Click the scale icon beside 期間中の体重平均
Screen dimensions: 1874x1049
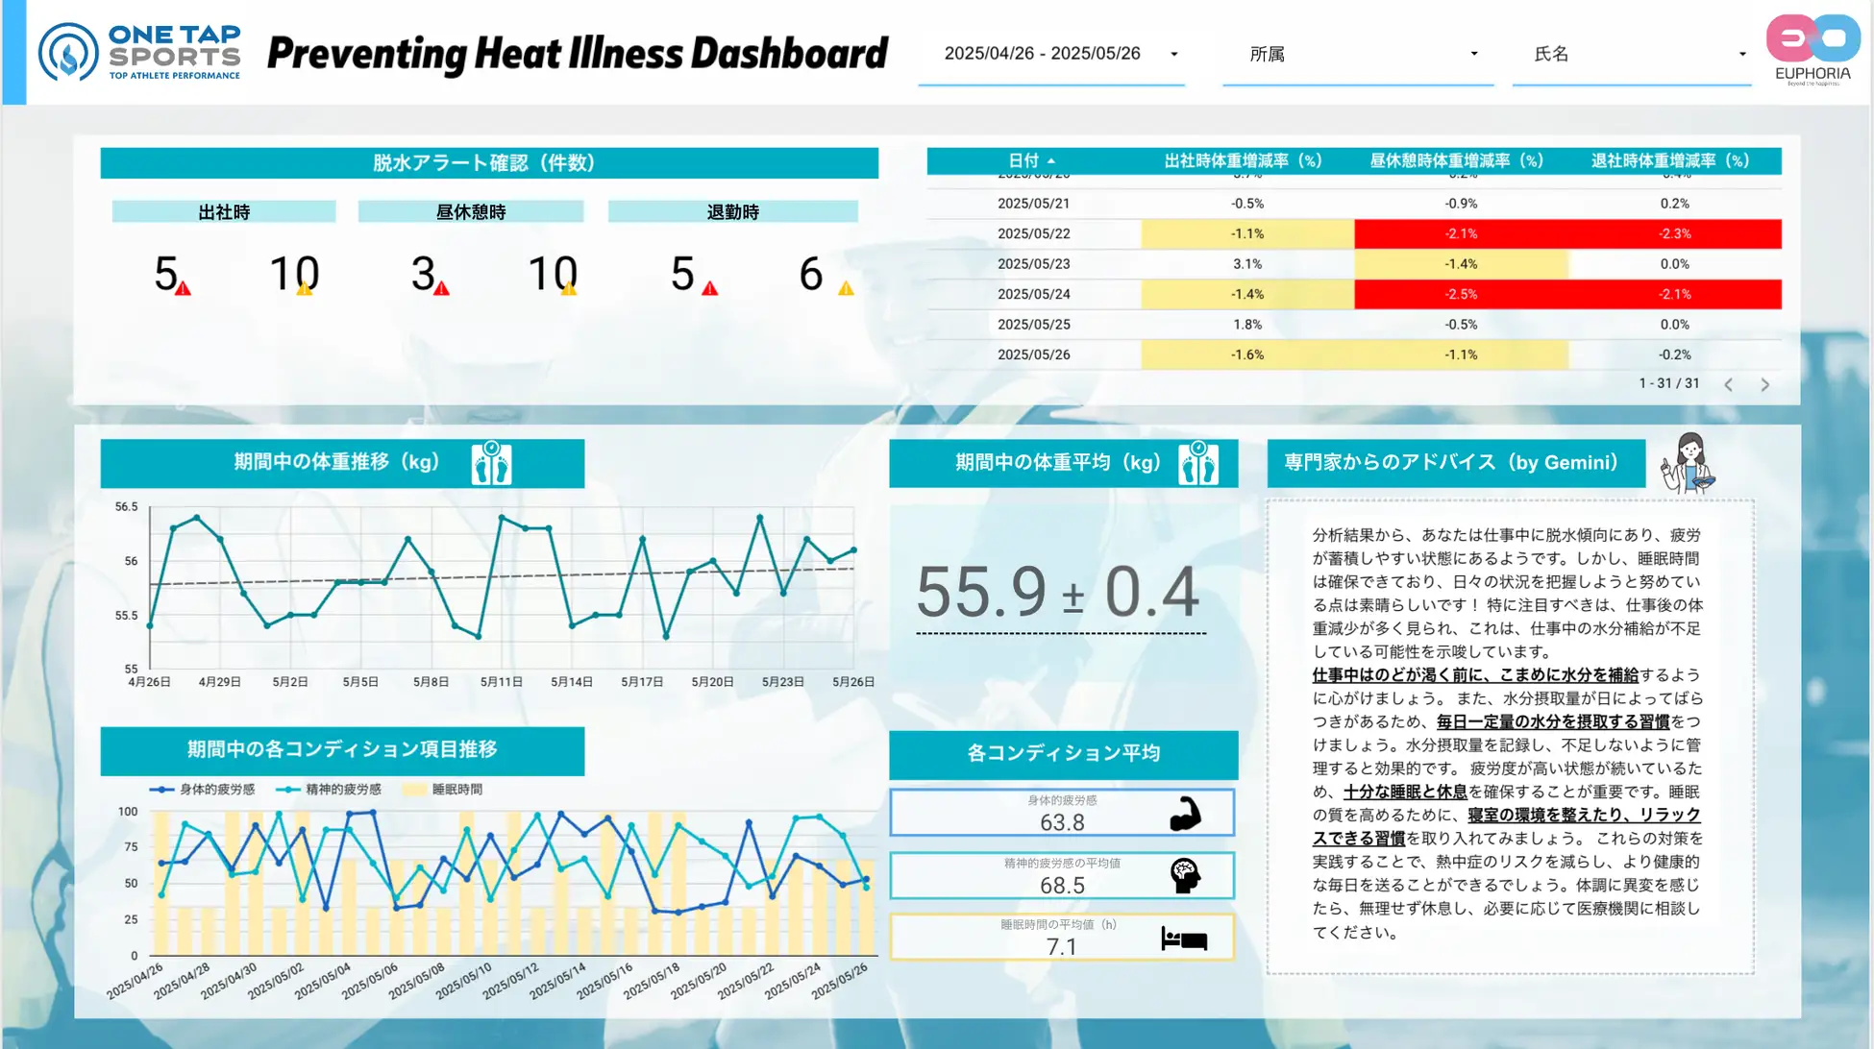click(1198, 464)
